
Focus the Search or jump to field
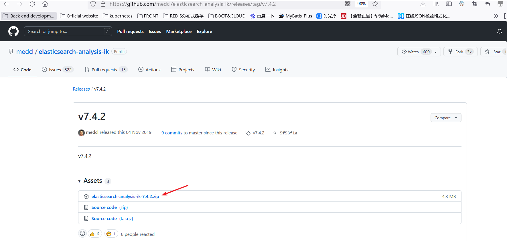point(68,32)
